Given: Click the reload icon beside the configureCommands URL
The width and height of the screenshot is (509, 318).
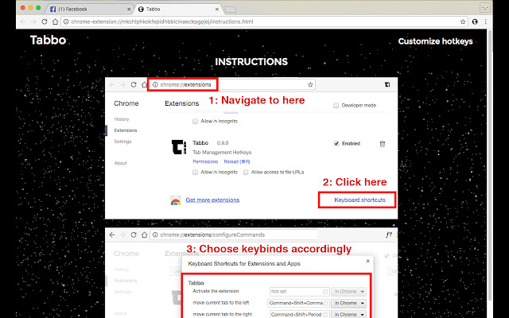Looking at the screenshot, I should pos(134,235).
